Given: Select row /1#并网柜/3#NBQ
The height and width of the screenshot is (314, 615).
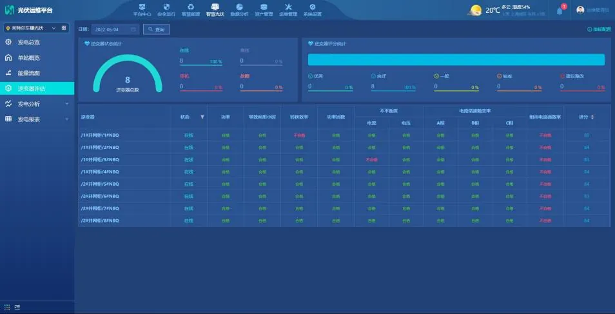Looking at the screenshot, I should tap(344, 160).
